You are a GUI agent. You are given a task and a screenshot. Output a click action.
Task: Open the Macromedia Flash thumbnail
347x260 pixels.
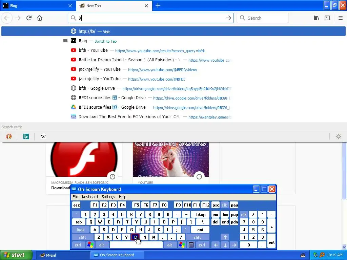(84, 159)
